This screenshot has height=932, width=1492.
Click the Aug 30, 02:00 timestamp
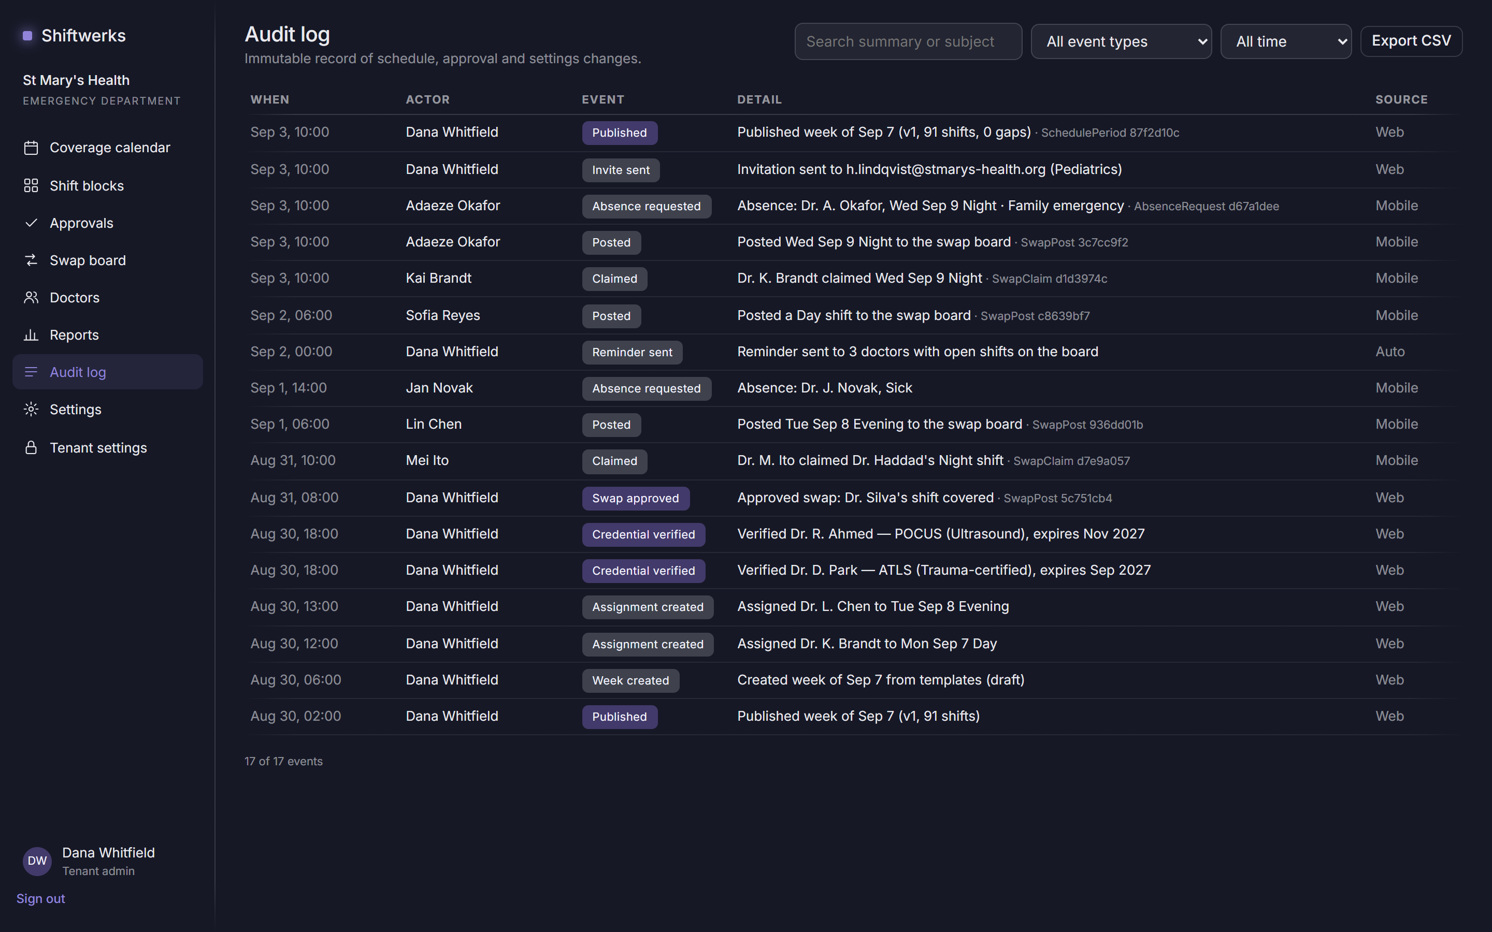pyautogui.click(x=295, y=716)
